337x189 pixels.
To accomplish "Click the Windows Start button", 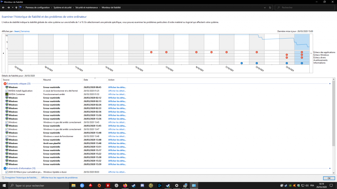I will (x=4, y=185).
